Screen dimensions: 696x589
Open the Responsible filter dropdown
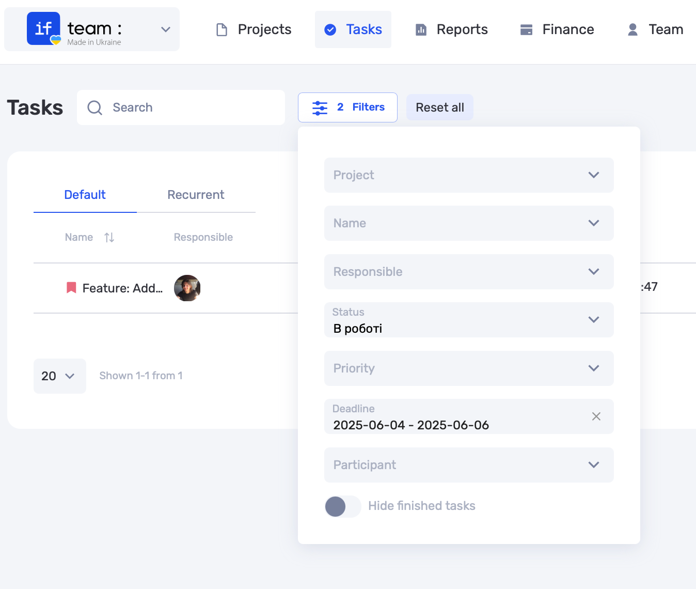point(469,272)
